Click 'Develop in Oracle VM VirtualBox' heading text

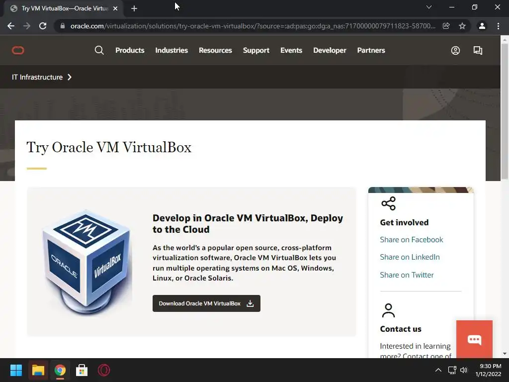(x=248, y=224)
